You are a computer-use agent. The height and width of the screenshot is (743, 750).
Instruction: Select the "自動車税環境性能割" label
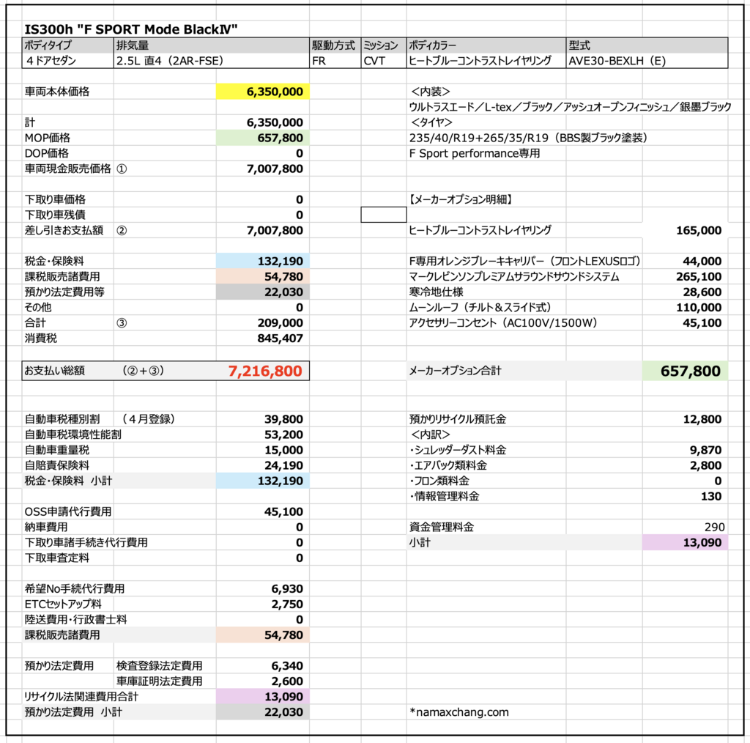point(73,435)
